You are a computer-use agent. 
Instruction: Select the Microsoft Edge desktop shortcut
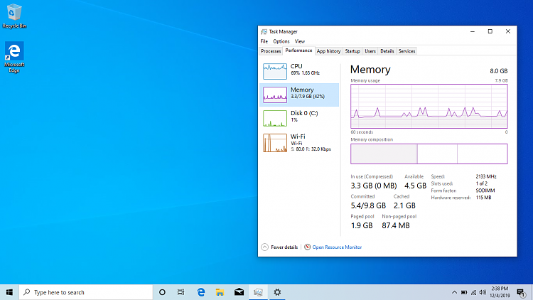click(14, 57)
